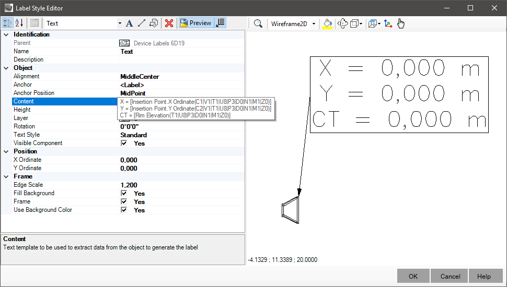Click the blue 3D view cube icon
The height and width of the screenshot is (287, 507).
(x=373, y=23)
